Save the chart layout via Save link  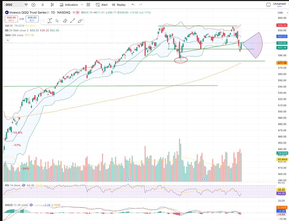pos(279,6)
